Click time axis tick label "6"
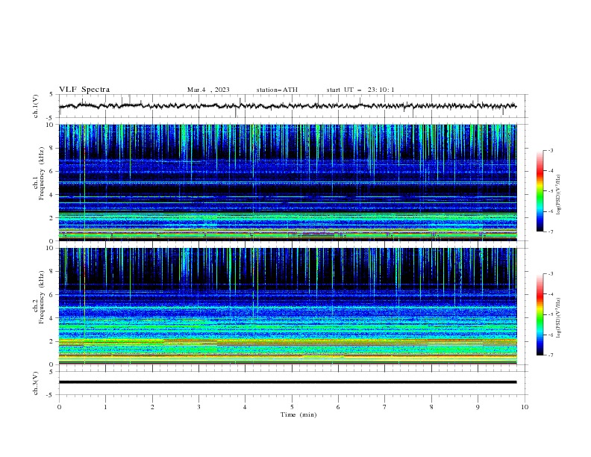The image size is (591, 457). pos(338,407)
